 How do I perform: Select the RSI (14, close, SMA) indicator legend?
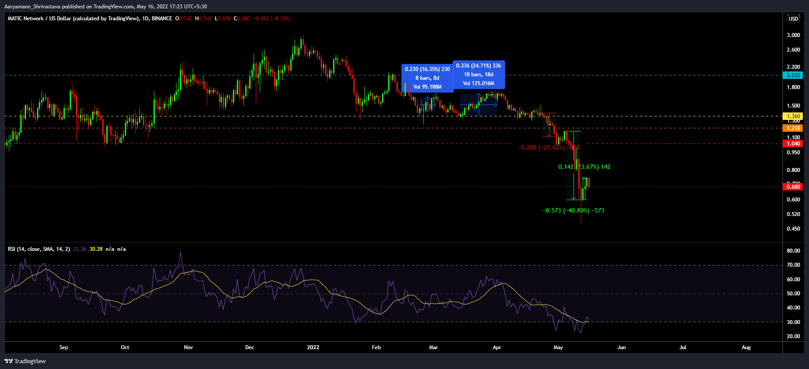coord(39,249)
